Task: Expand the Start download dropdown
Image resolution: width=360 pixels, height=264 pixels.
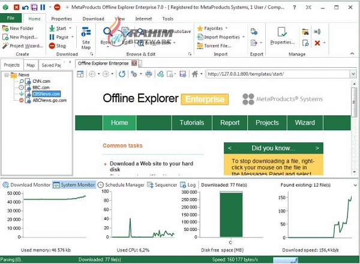Action: click(x=70, y=28)
